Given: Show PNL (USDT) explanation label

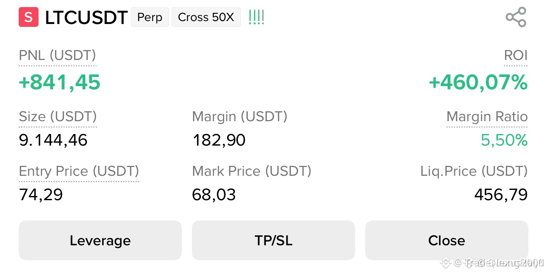Looking at the screenshot, I should tap(58, 55).
